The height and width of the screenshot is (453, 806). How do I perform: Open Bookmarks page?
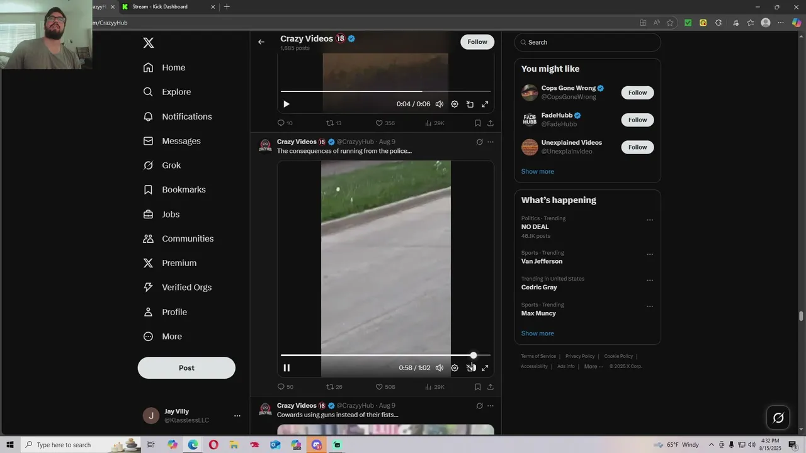point(174,189)
